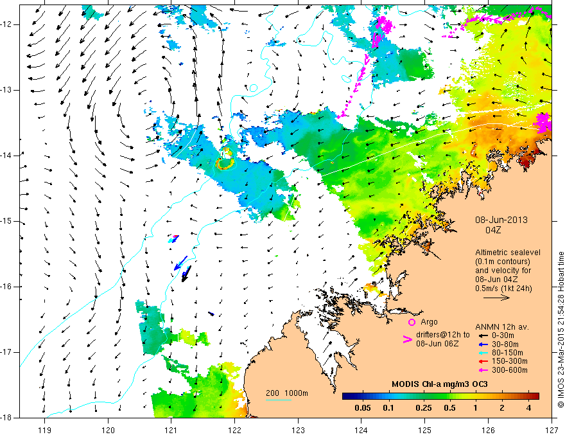Click latitude axis label -17

pos(6,352)
